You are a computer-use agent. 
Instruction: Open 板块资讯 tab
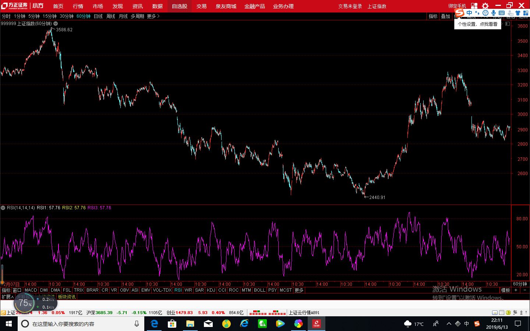click(x=67, y=297)
